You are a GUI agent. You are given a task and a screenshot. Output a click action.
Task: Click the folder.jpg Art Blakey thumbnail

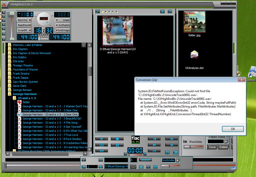pos(194,22)
